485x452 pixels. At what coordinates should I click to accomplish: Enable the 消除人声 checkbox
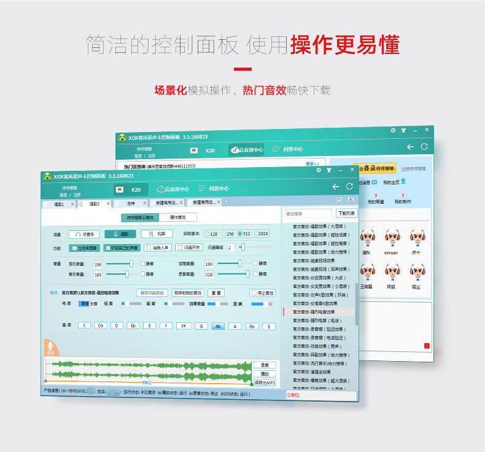(149, 247)
